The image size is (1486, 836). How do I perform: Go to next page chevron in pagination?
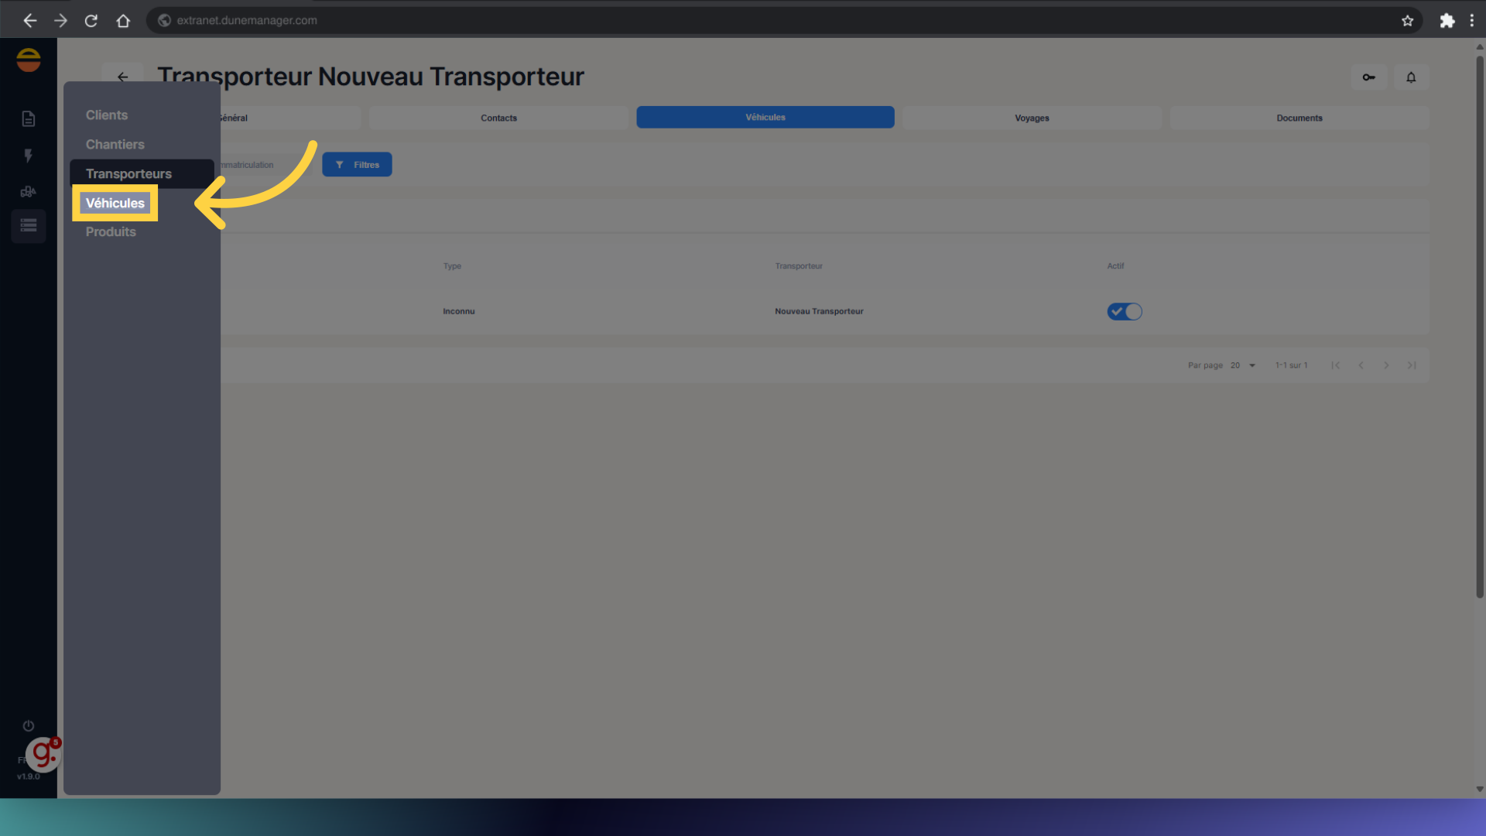pyautogui.click(x=1386, y=365)
